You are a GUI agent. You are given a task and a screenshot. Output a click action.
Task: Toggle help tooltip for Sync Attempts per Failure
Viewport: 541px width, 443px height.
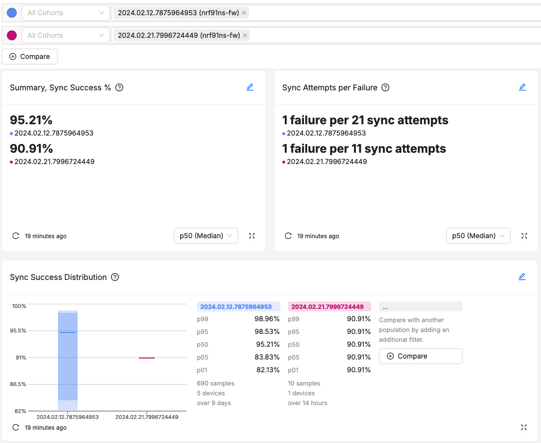point(385,87)
